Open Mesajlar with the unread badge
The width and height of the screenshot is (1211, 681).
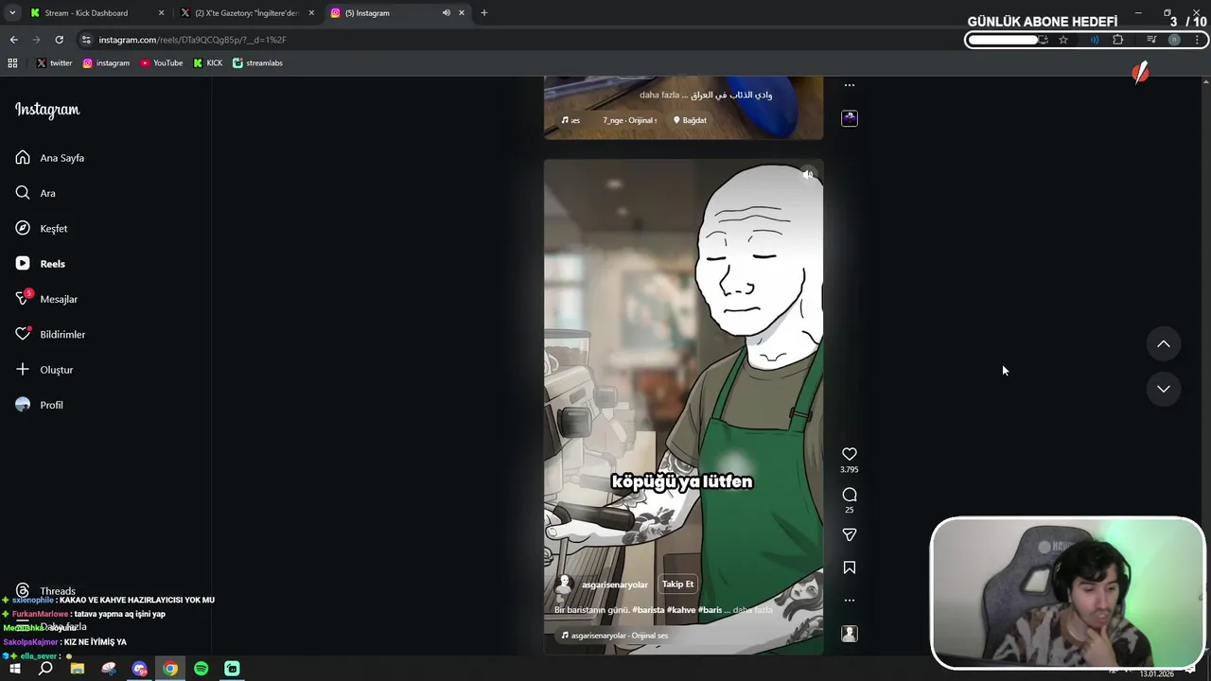click(x=46, y=299)
